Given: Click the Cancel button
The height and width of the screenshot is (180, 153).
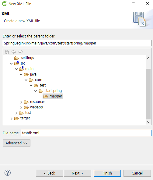Looking at the screenshot, I should (x=137, y=173).
